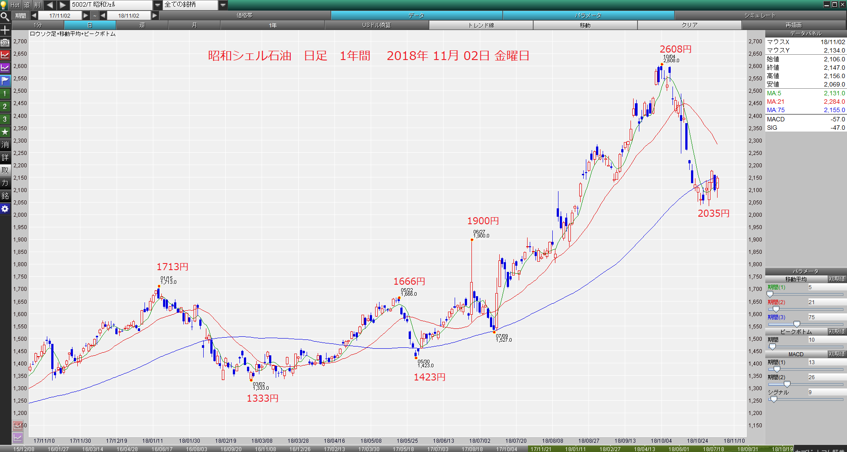
Task: Click the ピークボトム 期間 slider handle
Action: pos(772,347)
